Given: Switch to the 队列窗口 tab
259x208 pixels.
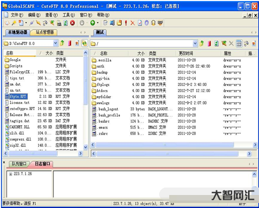Looking at the screenshot, I should click(19, 164).
